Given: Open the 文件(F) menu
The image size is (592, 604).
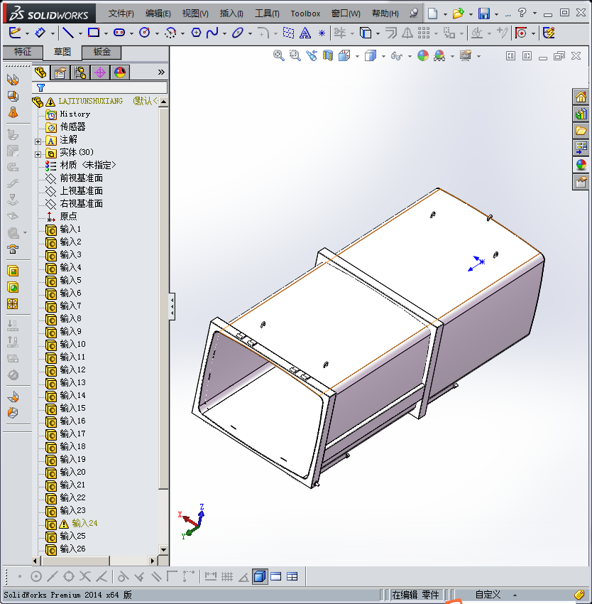Looking at the screenshot, I should [121, 14].
